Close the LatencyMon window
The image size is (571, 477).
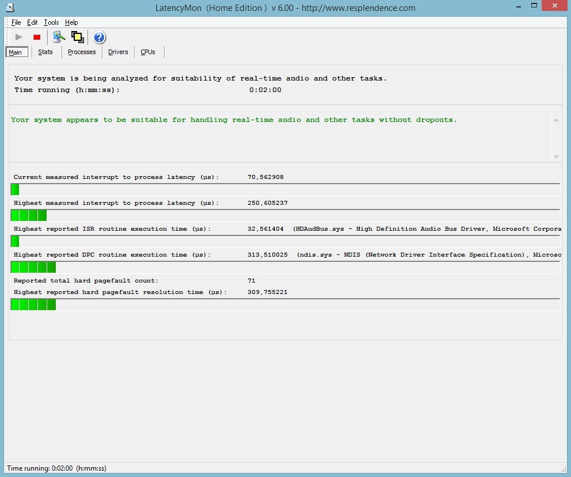(x=555, y=5)
